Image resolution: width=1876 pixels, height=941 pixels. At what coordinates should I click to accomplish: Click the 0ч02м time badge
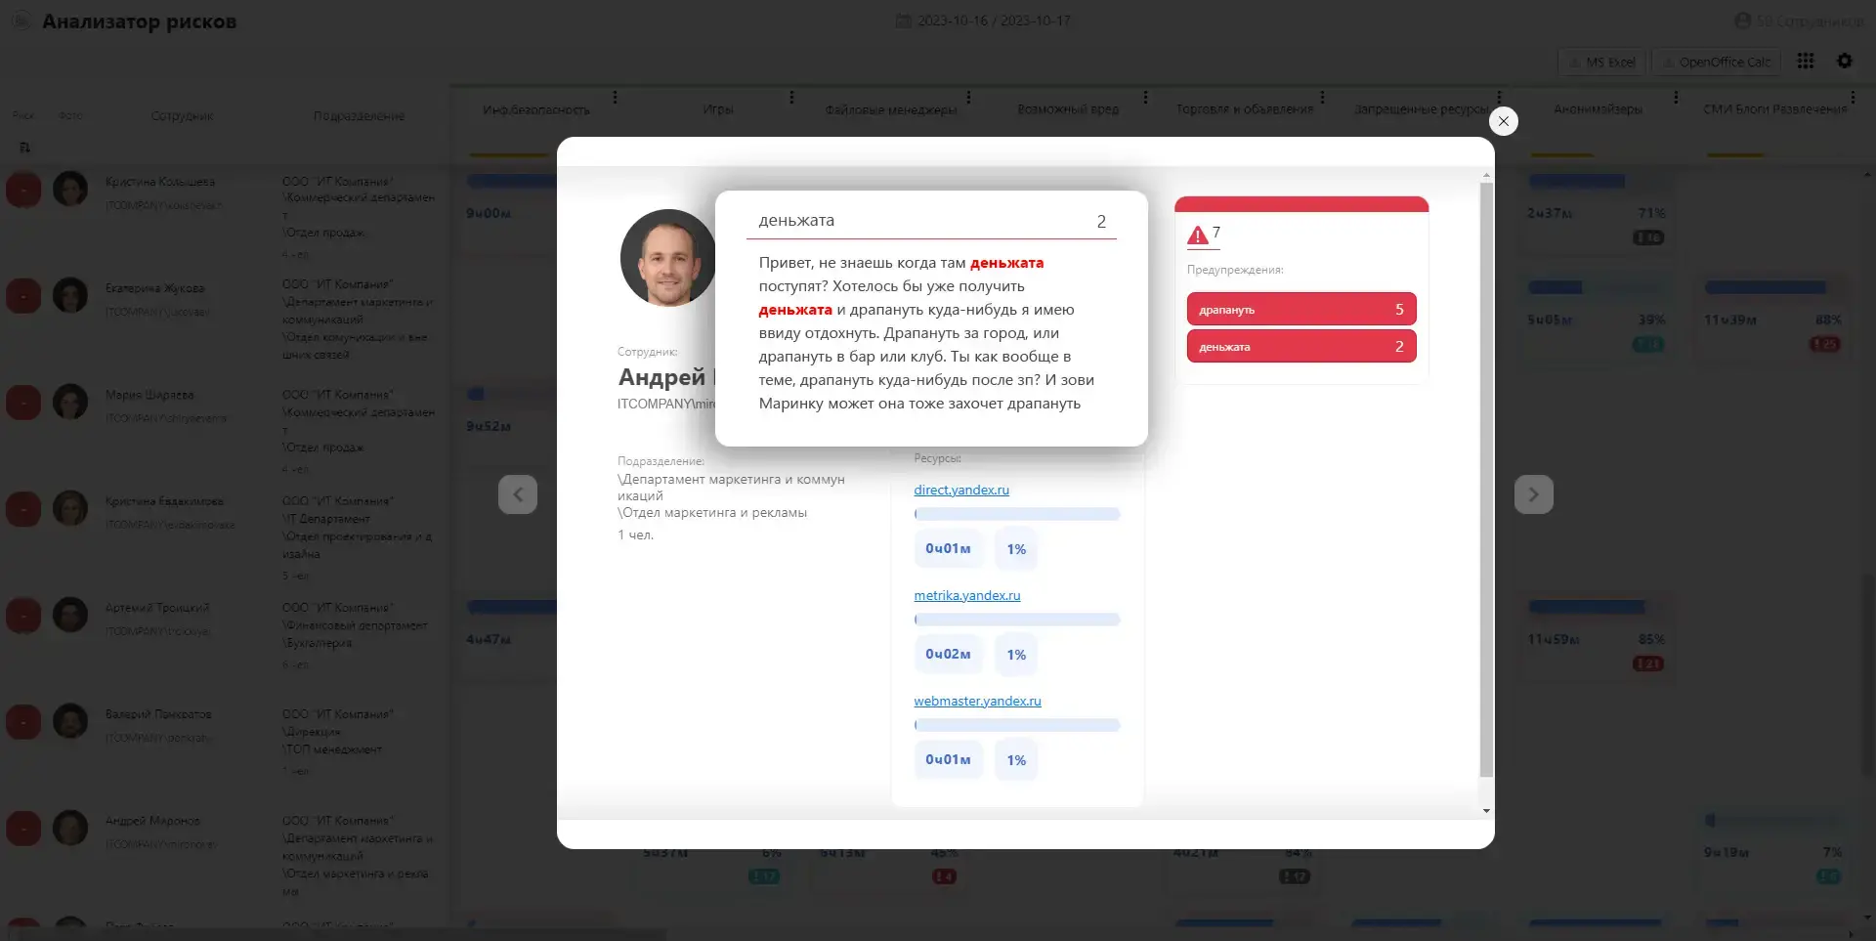(948, 655)
